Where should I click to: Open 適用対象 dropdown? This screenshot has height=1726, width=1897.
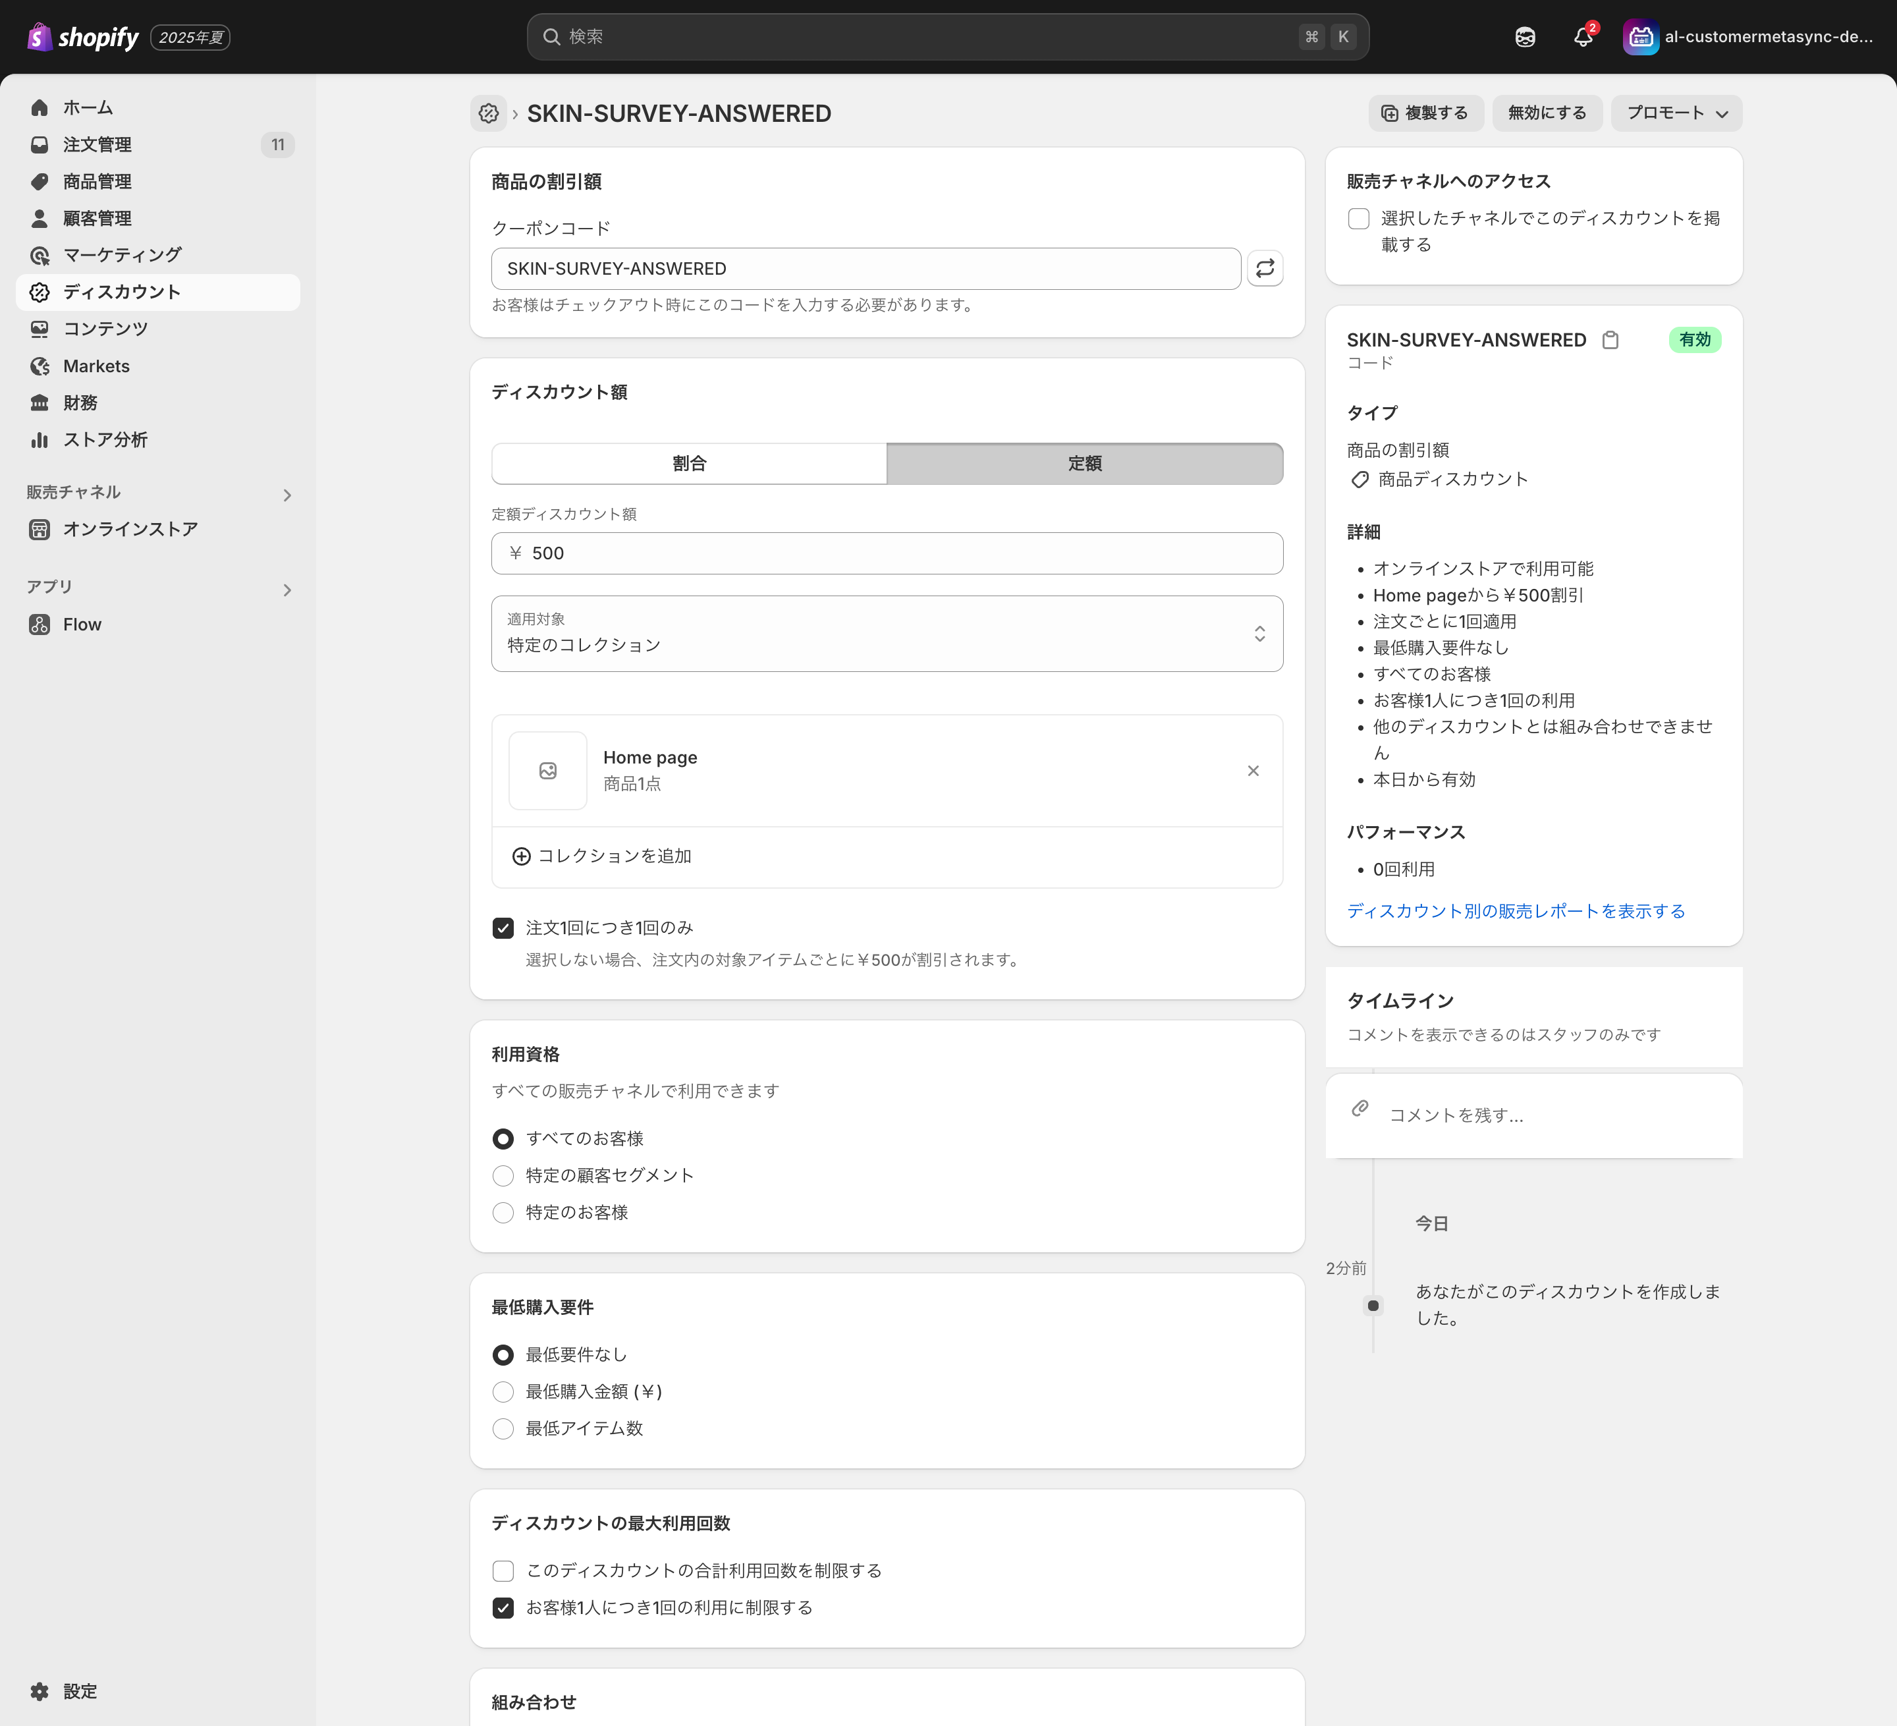pos(887,633)
